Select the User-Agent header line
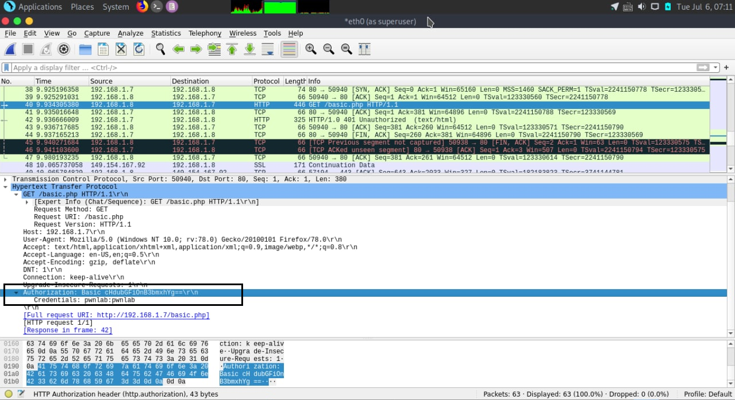Screen dimensions: 735x400 (x=183, y=239)
